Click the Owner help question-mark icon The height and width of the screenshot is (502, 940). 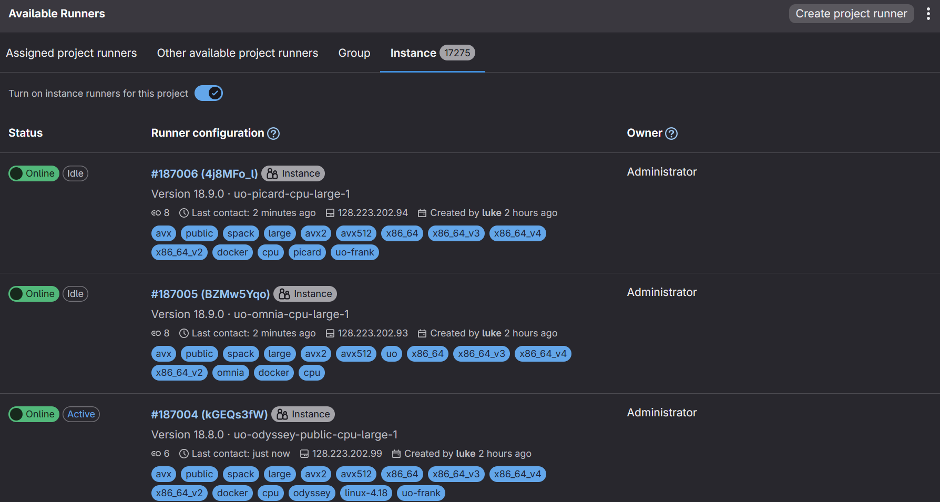click(671, 134)
